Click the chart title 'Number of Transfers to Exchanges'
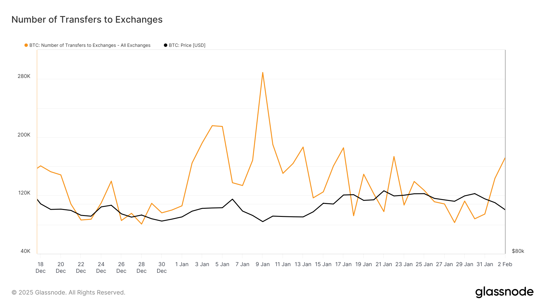Viewport: 545px width, 306px height. (87, 20)
